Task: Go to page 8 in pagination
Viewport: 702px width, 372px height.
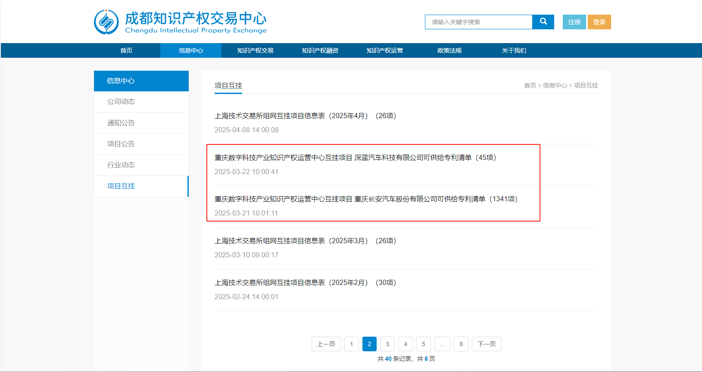Action: click(x=461, y=344)
